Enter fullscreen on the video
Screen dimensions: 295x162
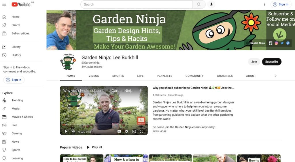point(141,131)
